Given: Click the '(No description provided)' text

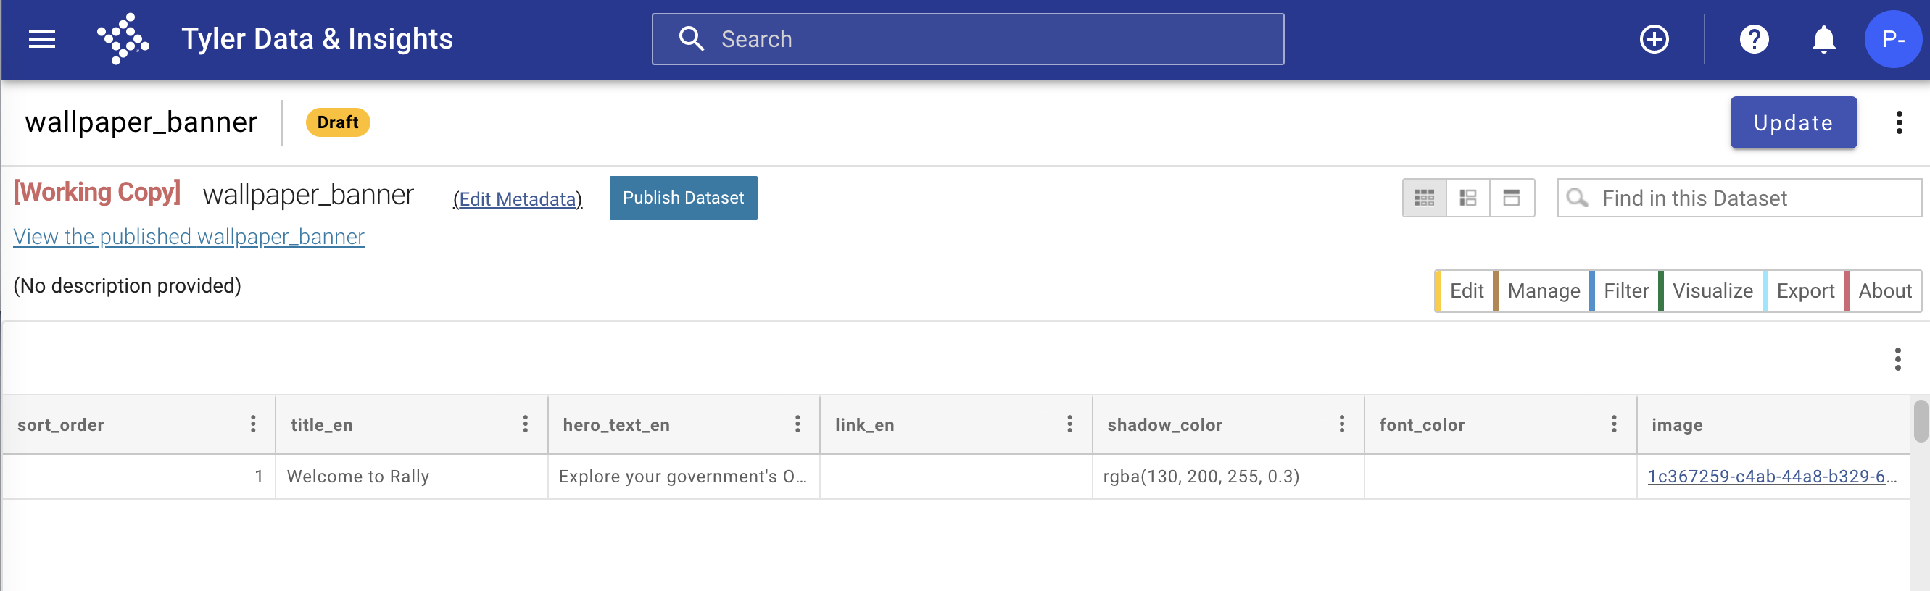Looking at the screenshot, I should click(128, 286).
